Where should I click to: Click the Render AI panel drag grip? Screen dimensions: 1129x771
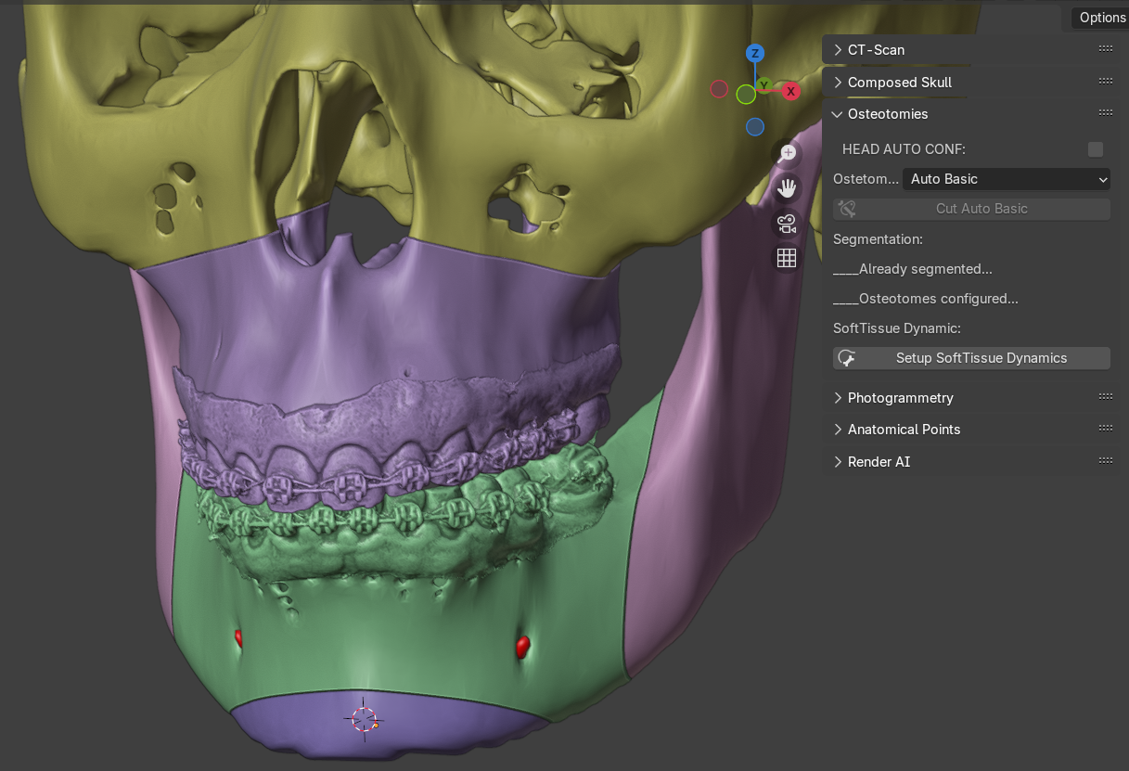point(1105,461)
